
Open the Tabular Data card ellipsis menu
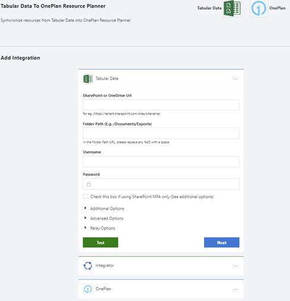point(236,78)
